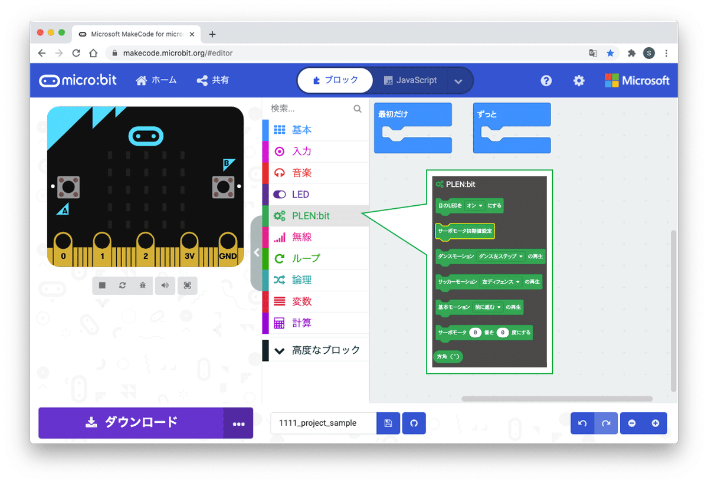Image resolution: width=708 pixels, height=483 pixels.
Task: Undo the last change
Action: [582, 423]
